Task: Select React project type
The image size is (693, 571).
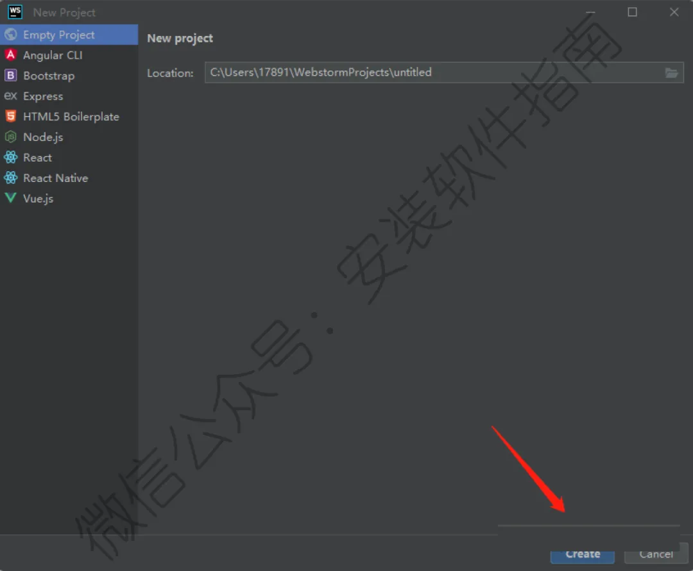Action: pos(69,158)
